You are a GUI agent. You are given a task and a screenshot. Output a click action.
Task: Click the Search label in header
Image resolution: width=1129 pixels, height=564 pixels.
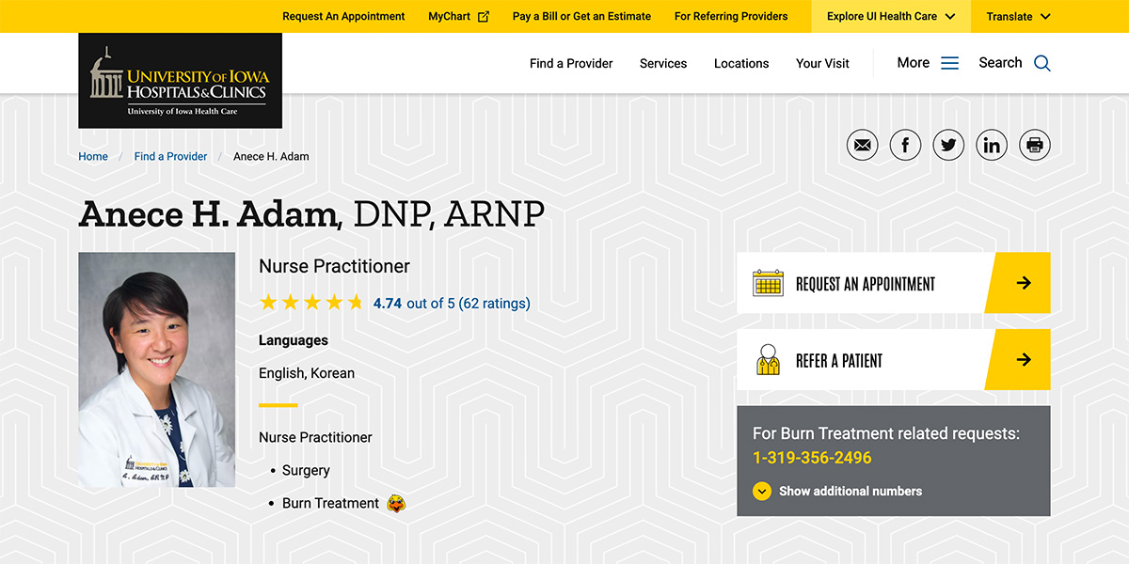click(x=1000, y=63)
